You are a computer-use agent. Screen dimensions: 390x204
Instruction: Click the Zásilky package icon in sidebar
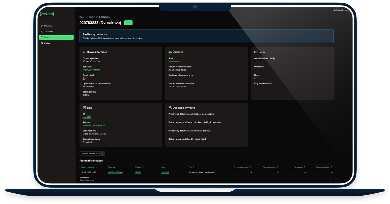click(x=42, y=37)
